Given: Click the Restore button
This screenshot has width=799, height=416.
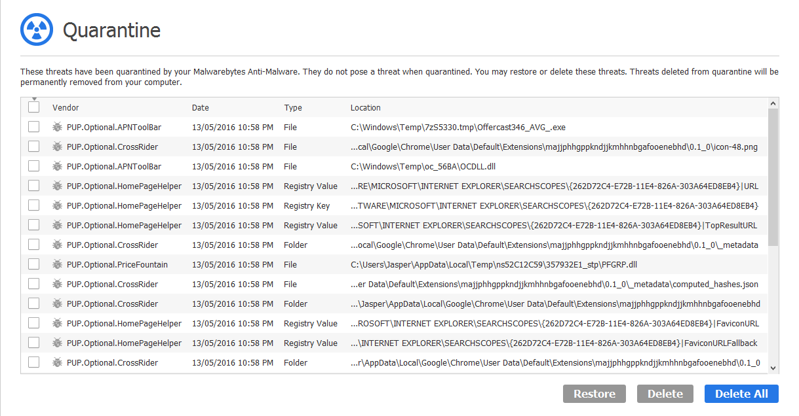Looking at the screenshot, I should [594, 394].
